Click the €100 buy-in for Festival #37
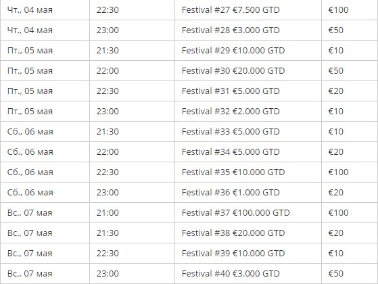378x284 pixels. coord(339,212)
